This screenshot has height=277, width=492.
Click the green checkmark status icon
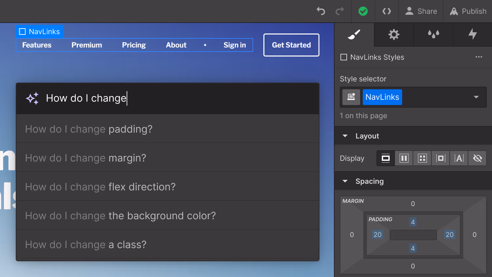tap(363, 11)
